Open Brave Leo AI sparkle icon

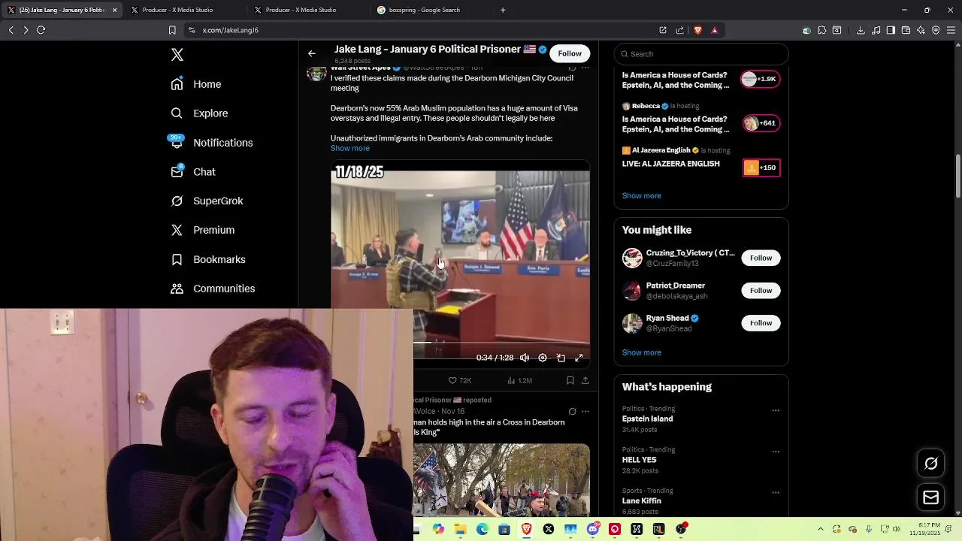[x=921, y=30]
